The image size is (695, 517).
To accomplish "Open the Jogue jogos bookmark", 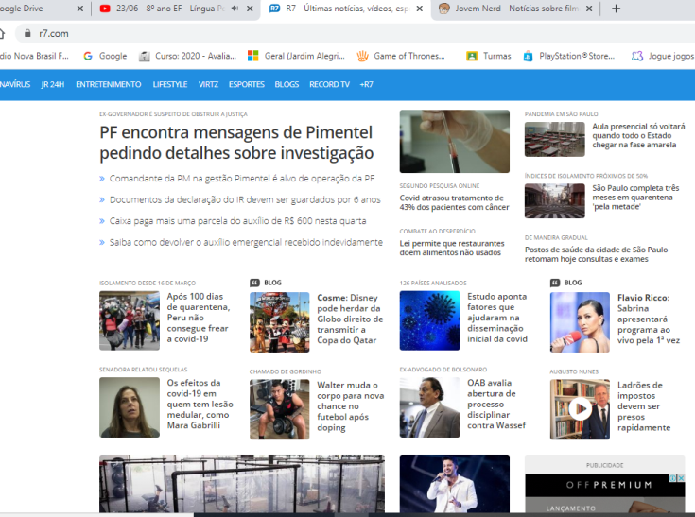I will coord(663,56).
